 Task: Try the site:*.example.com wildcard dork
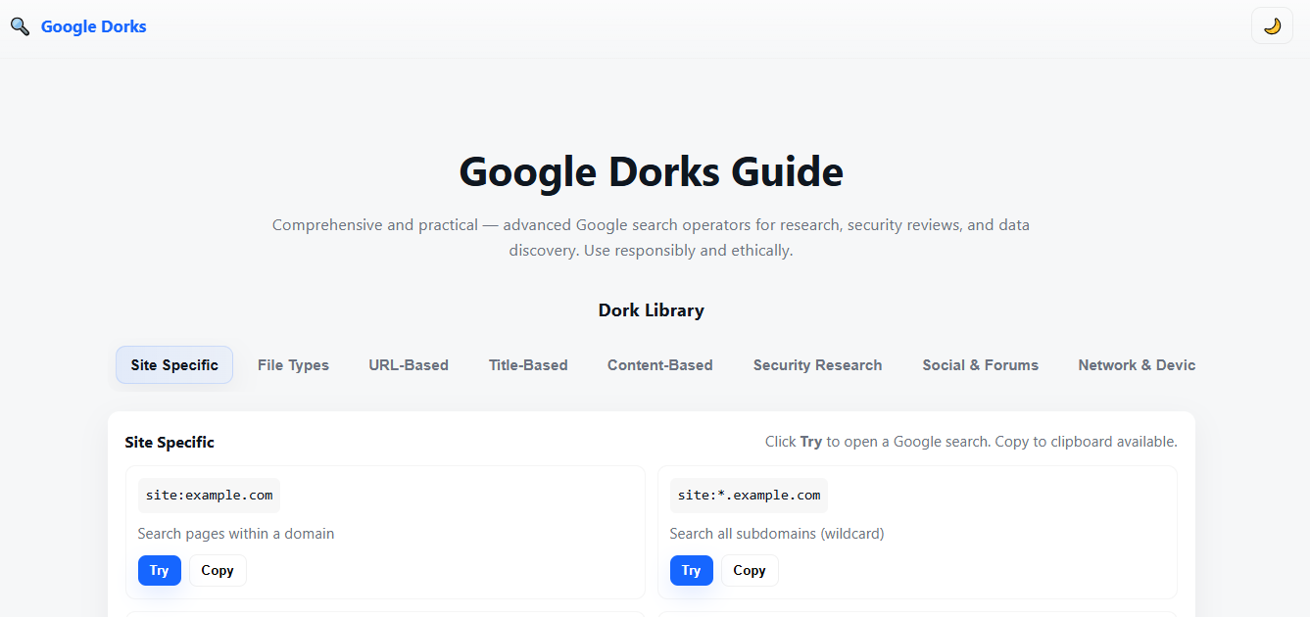point(691,570)
